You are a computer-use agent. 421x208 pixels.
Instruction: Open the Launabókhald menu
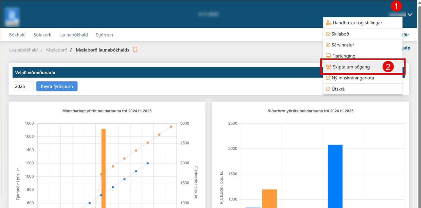(73, 35)
